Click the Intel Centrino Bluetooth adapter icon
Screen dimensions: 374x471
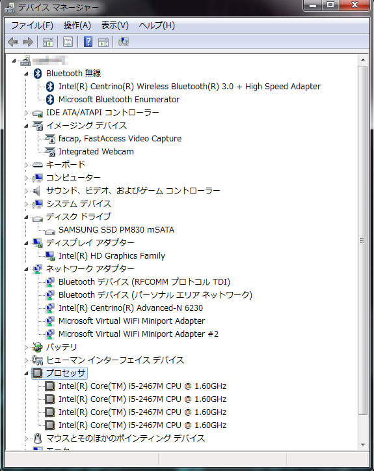tap(50, 87)
